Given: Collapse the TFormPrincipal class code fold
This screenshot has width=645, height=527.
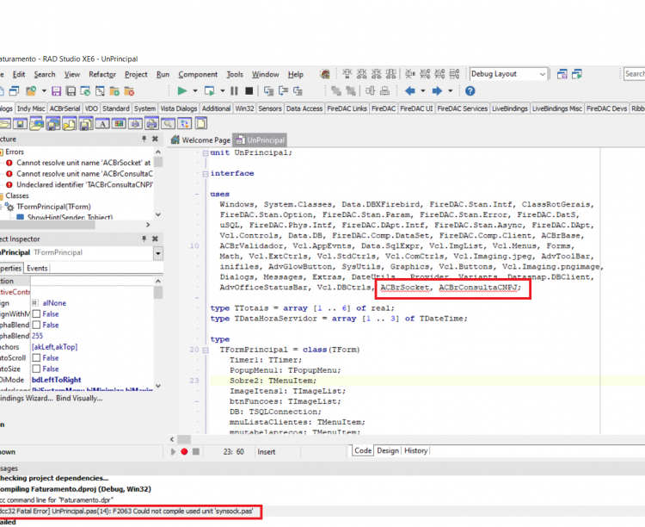Looking at the screenshot, I should [x=206, y=350].
